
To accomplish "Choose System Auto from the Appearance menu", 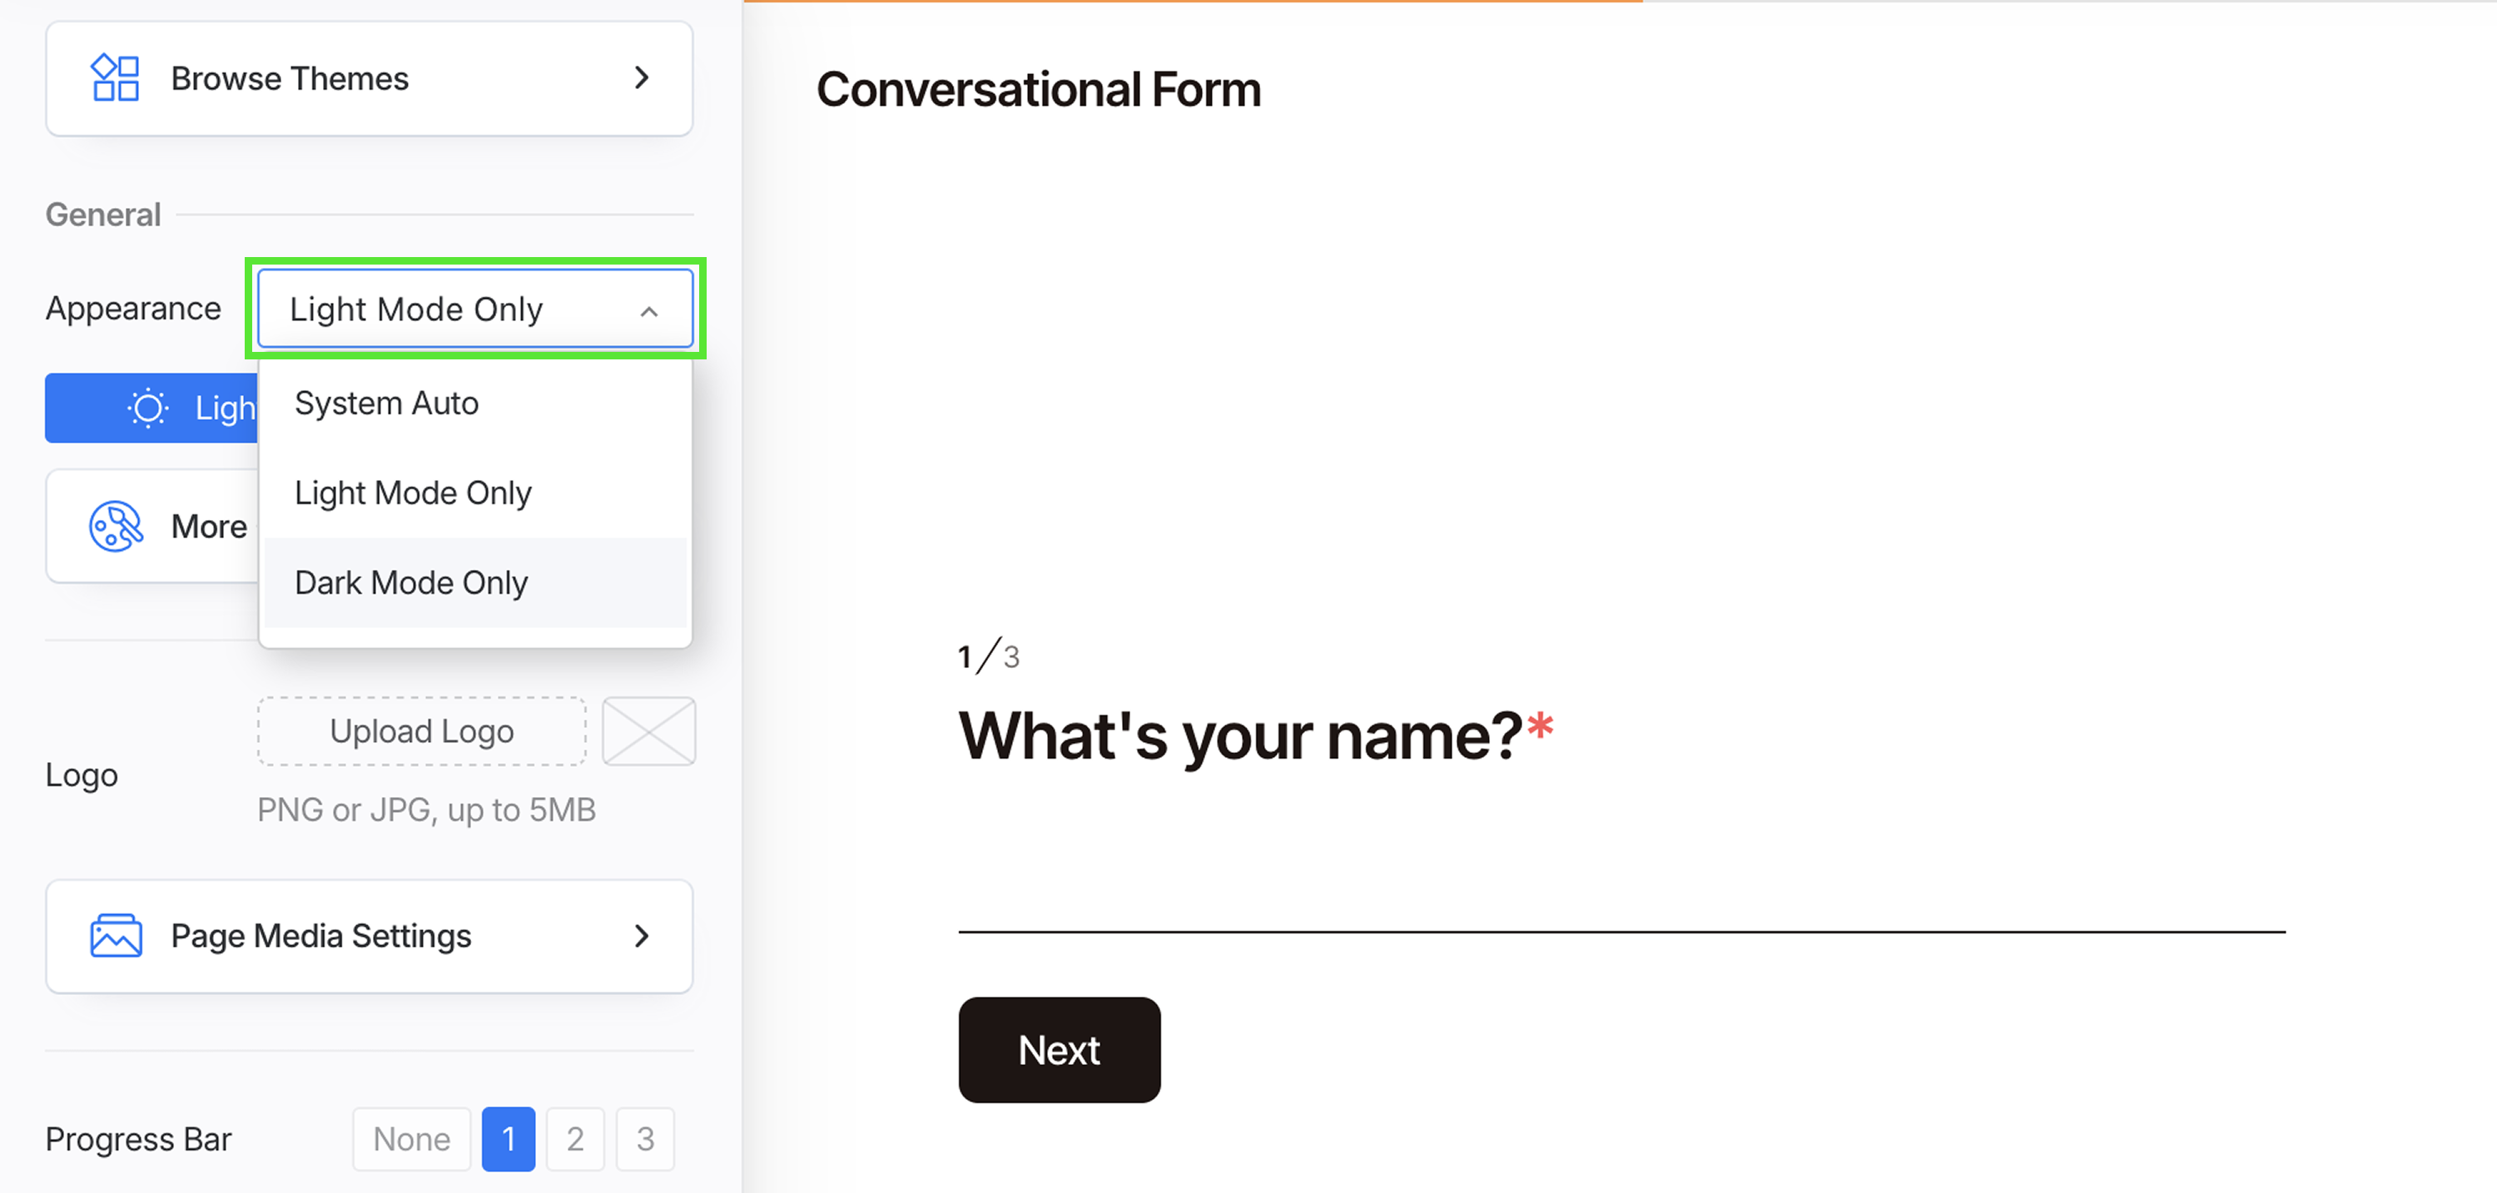I will click(386, 403).
